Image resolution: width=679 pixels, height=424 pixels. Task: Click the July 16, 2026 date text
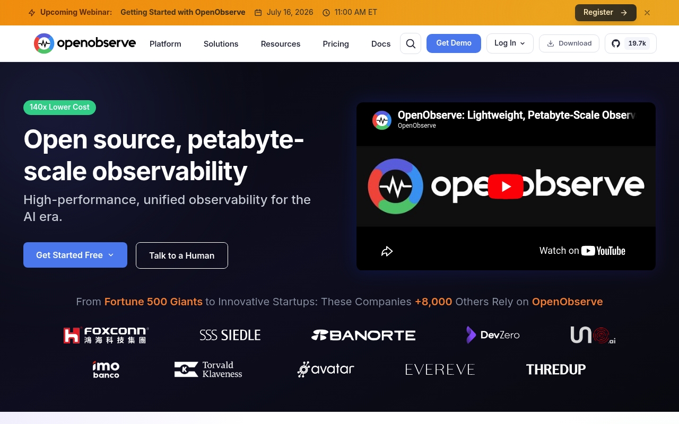[290, 12]
